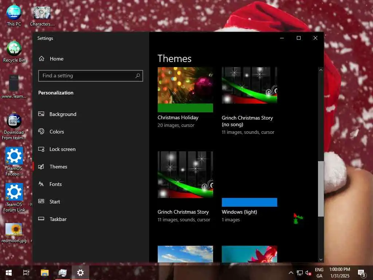Go to Lock screen settings

tap(90, 149)
